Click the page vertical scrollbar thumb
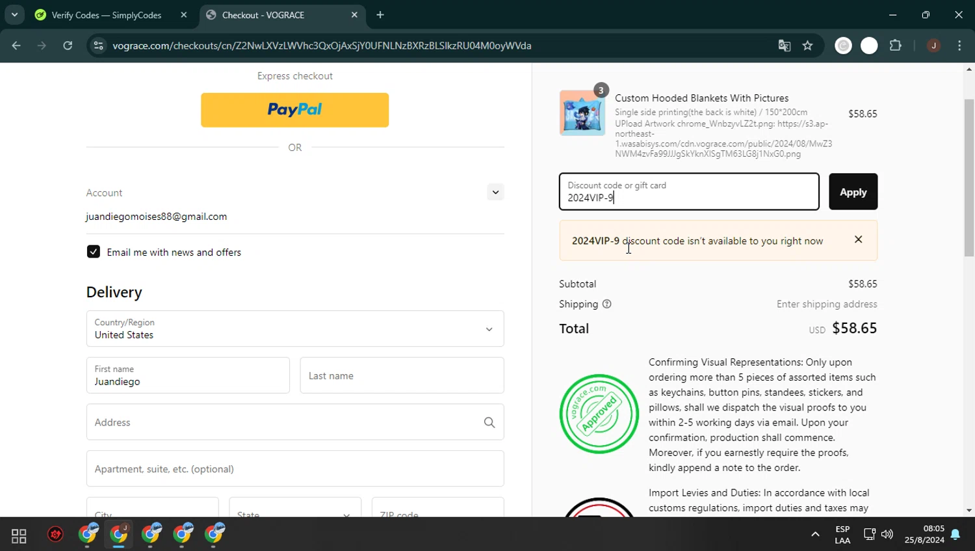 click(969, 178)
